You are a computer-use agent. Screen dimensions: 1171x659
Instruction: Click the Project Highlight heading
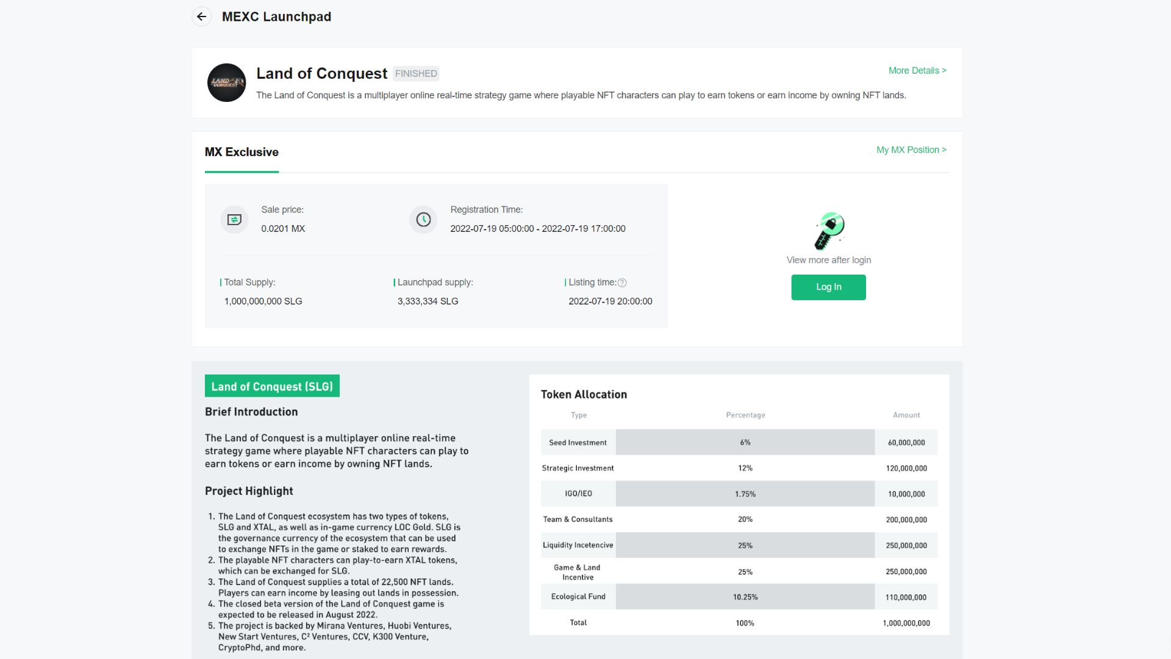tap(249, 491)
